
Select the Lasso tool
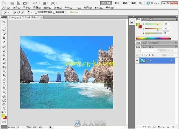tap(4, 30)
